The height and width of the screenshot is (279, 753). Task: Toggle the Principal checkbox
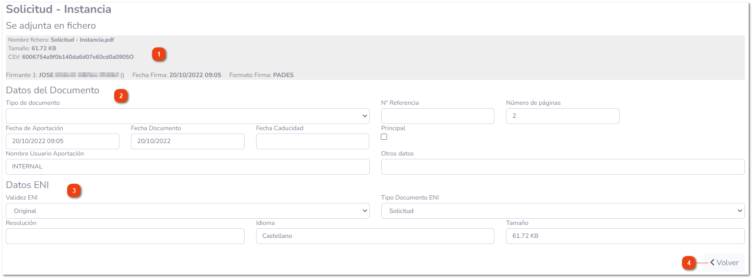tap(384, 137)
